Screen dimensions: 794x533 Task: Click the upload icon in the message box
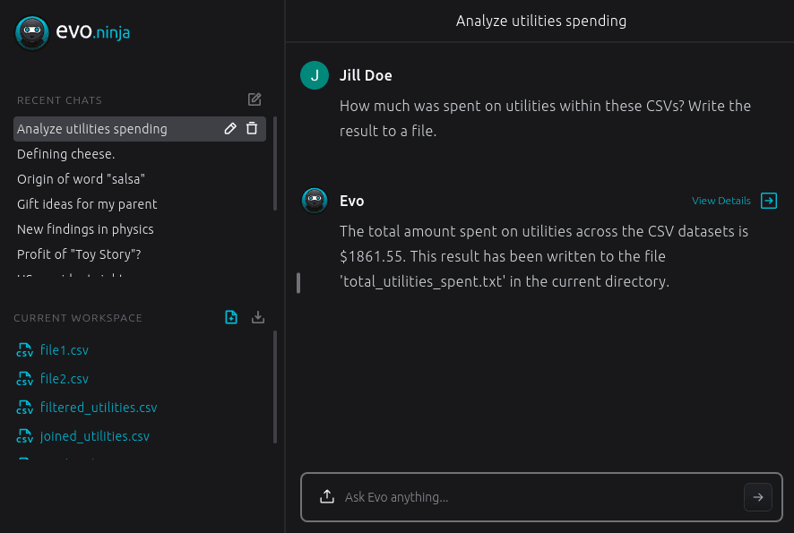(x=326, y=496)
